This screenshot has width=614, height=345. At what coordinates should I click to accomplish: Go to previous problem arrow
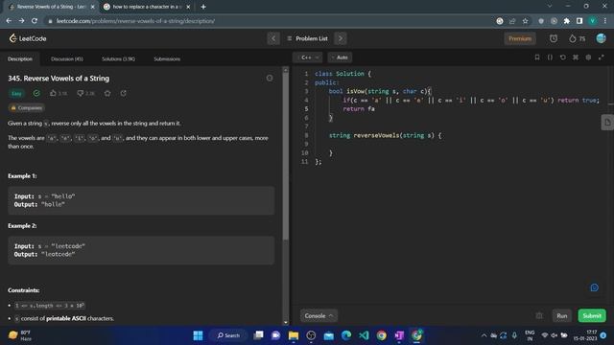(x=273, y=38)
